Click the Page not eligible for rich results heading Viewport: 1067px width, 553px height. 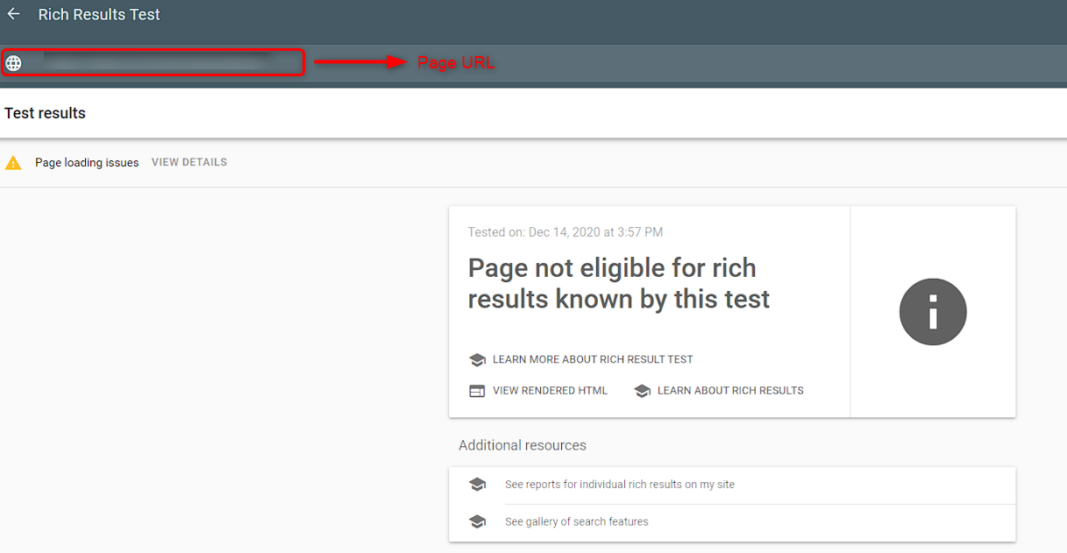(x=619, y=283)
